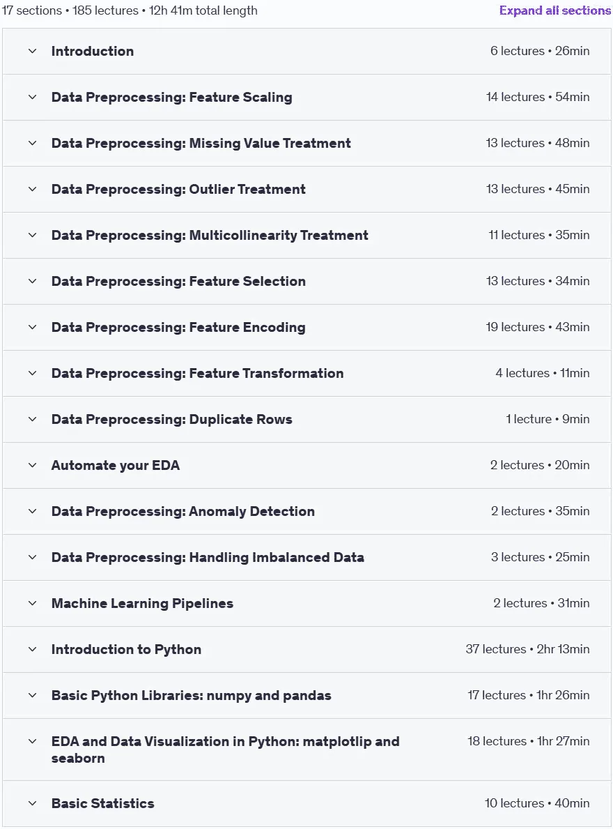Expand EDA and Data Visualization chevron
613x829 pixels.
[32, 741]
